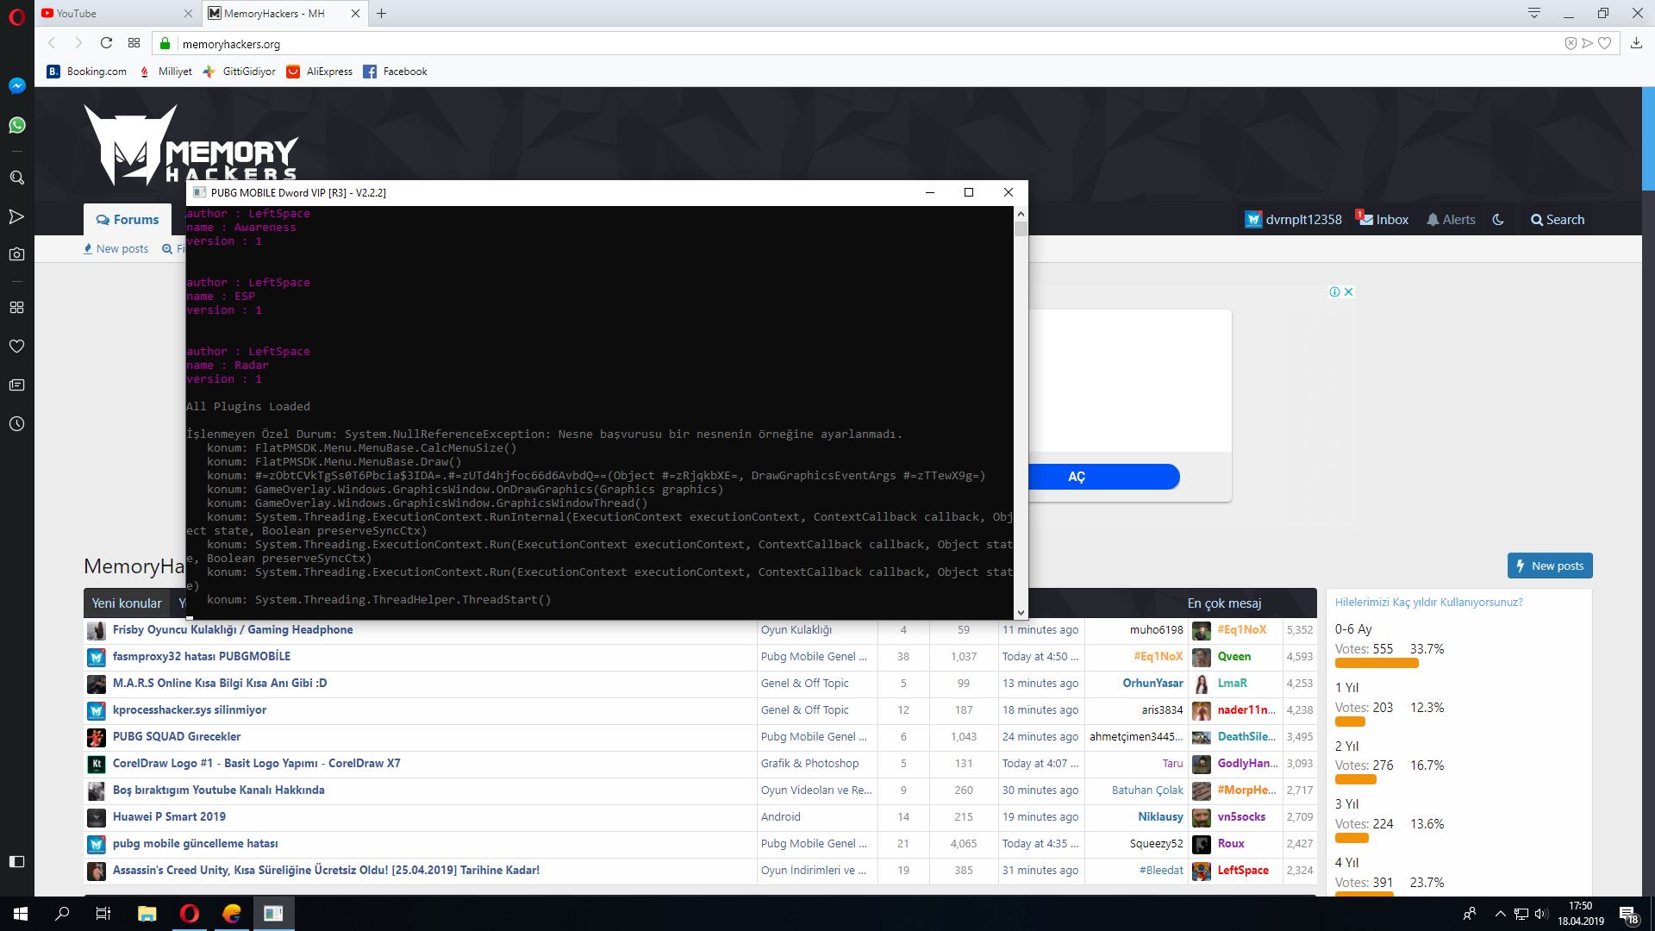Screen dimensions: 1655x931
Task: Open the Alerts notifications
Action: click(1451, 220)
